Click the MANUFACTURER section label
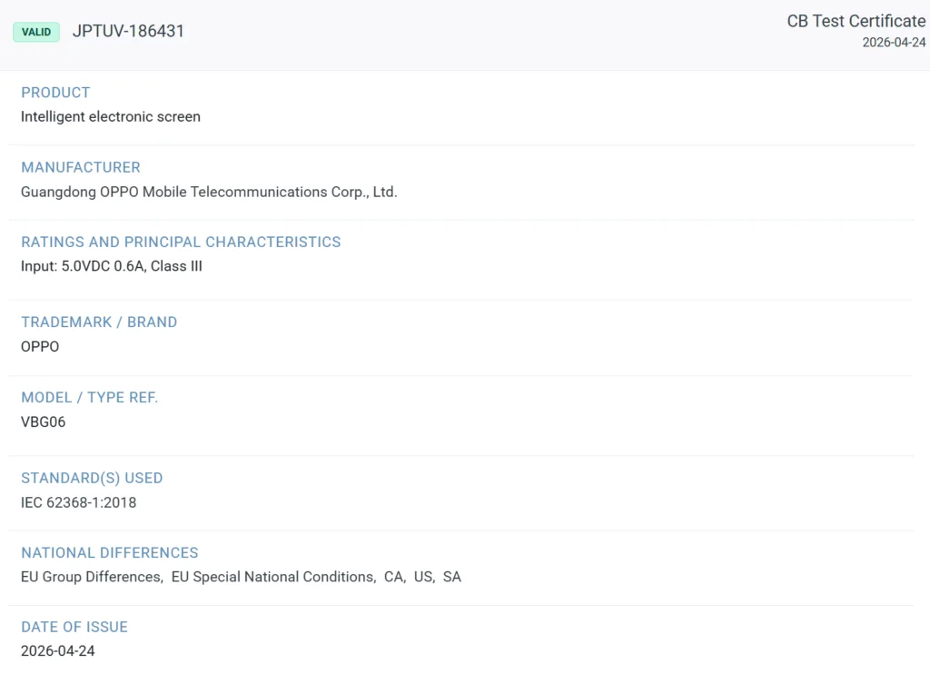 point(81,167)
